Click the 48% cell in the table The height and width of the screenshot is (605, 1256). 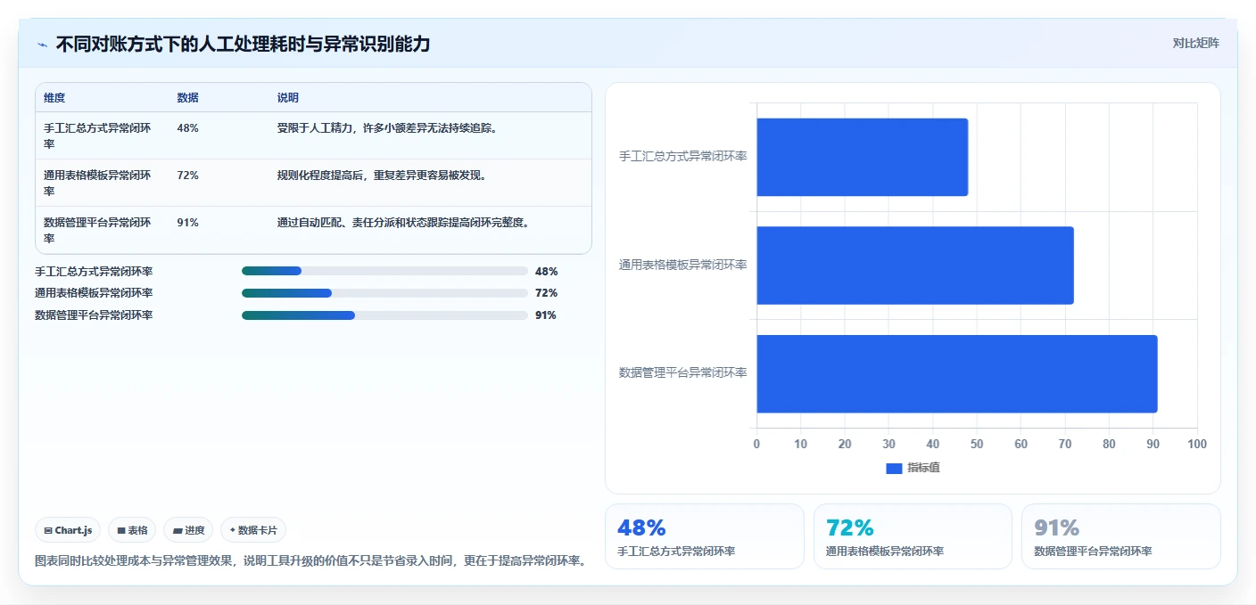188,128
